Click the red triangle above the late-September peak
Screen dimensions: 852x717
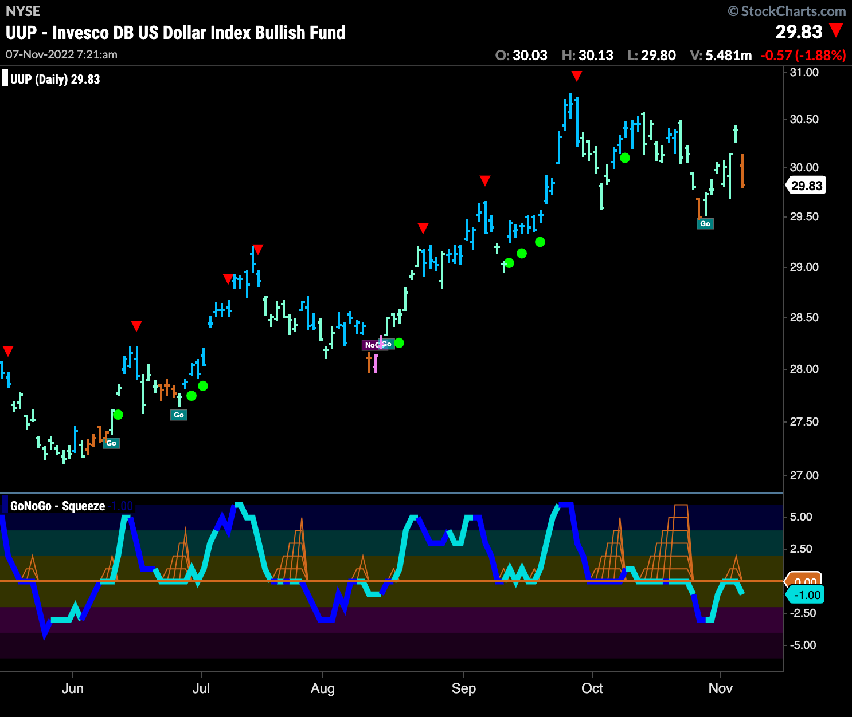pyautogui.click(x=577, y=76)
